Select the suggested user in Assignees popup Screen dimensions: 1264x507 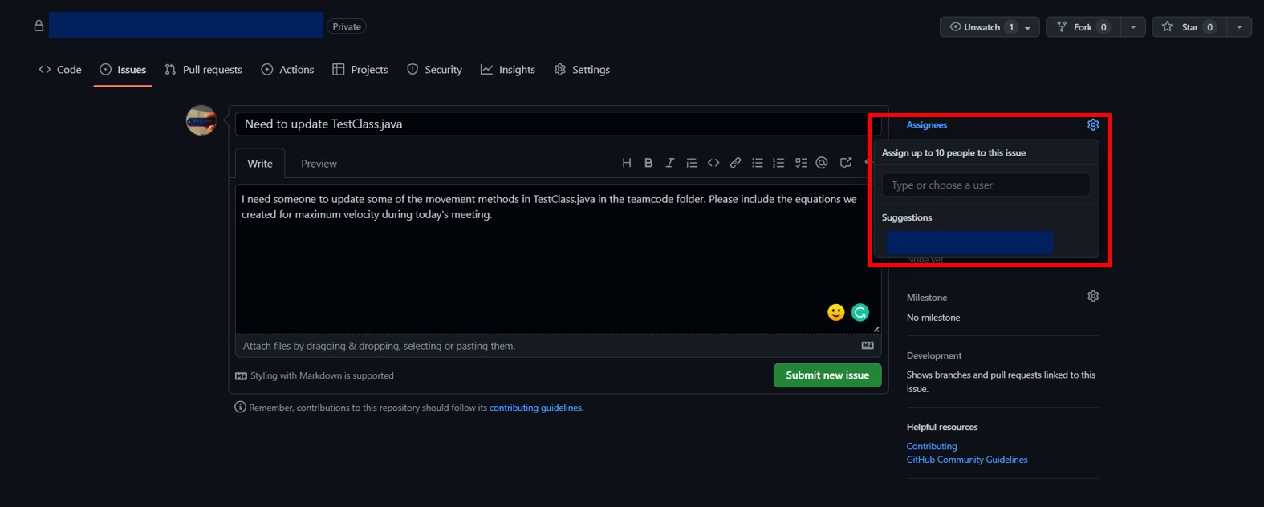(986, 242)
